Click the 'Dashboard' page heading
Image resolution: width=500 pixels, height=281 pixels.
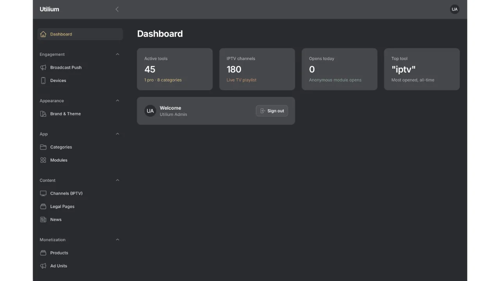coord(160,34)
